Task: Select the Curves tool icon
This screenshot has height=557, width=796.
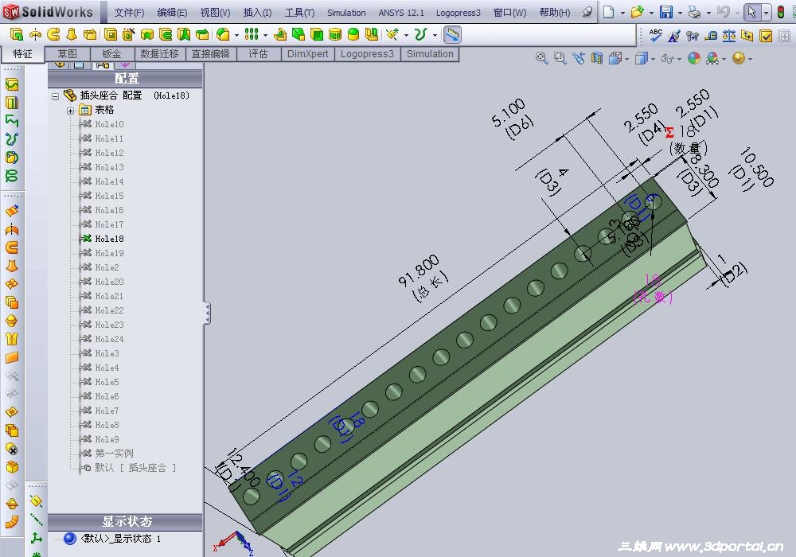Action: pyautogui.click(x=420, y=34)
